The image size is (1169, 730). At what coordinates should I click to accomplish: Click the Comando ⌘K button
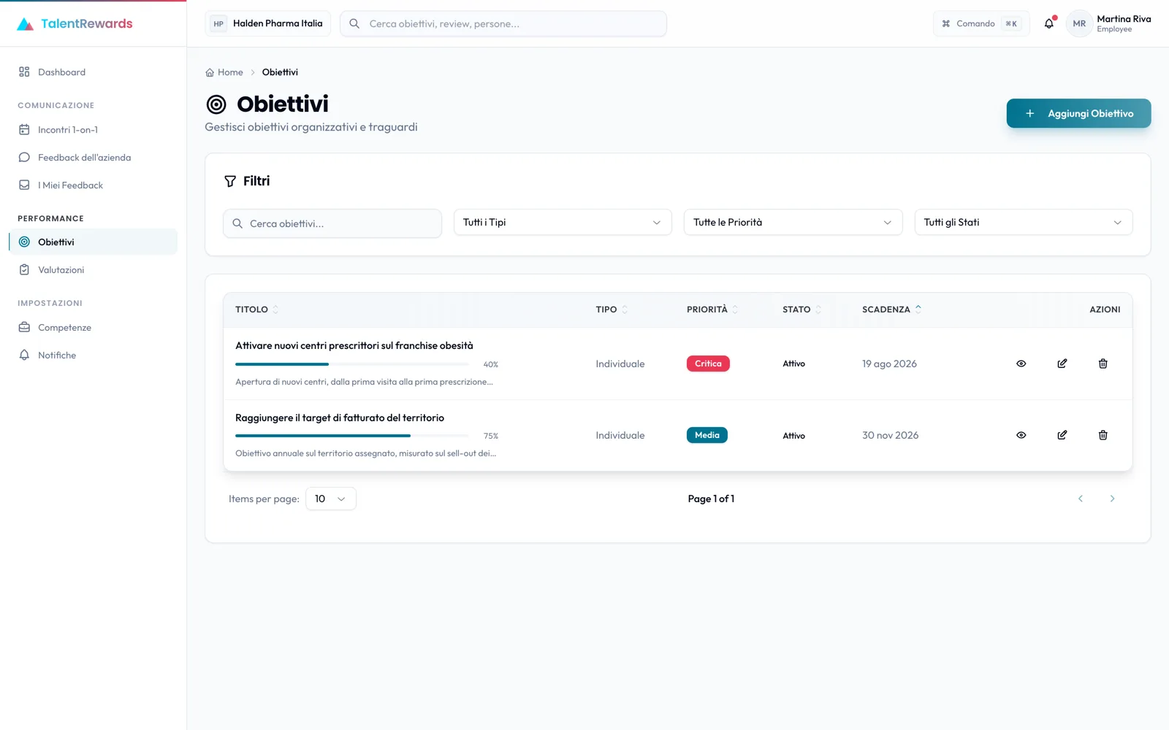tap(981, 23)
